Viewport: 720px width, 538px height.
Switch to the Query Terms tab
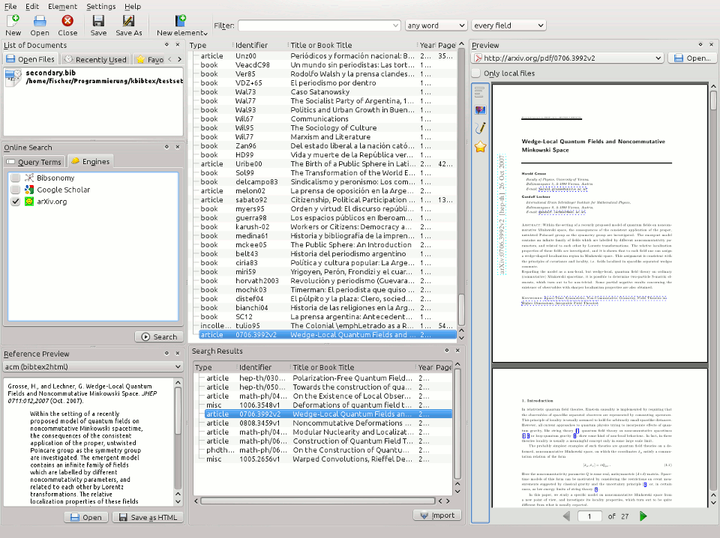coord(34,162)
